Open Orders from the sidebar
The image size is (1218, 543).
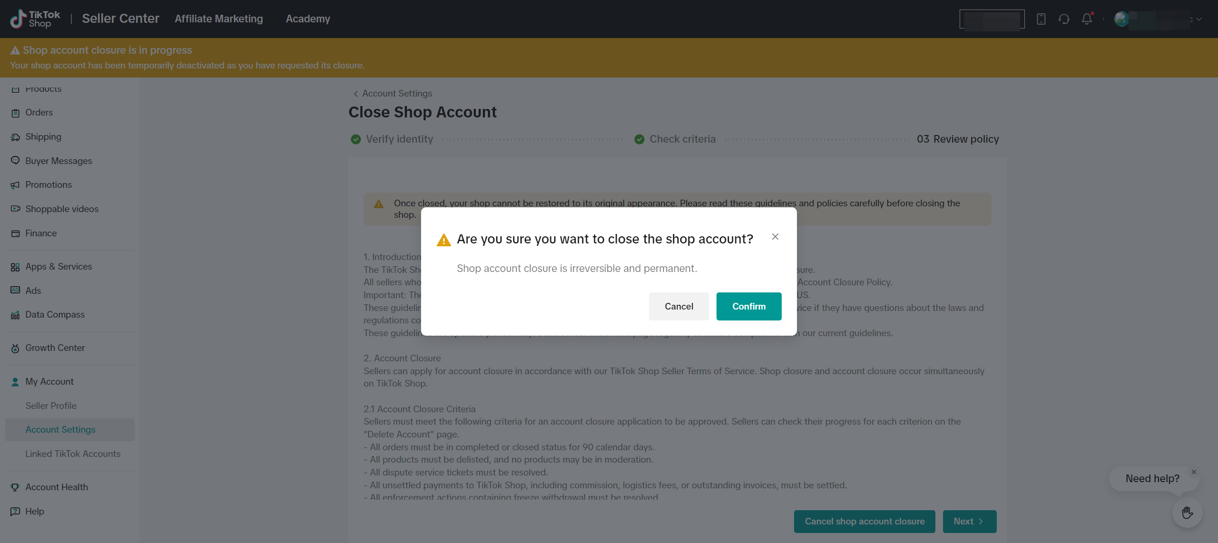click(39, 113)
